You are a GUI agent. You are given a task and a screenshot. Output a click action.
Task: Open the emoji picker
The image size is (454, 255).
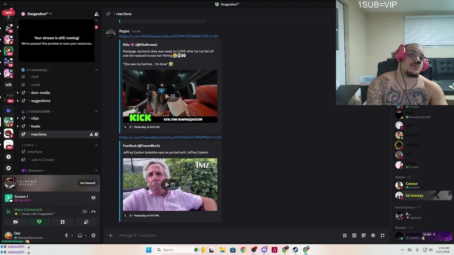373,236
